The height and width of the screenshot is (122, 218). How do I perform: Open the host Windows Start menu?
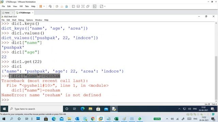coord(4,119)
